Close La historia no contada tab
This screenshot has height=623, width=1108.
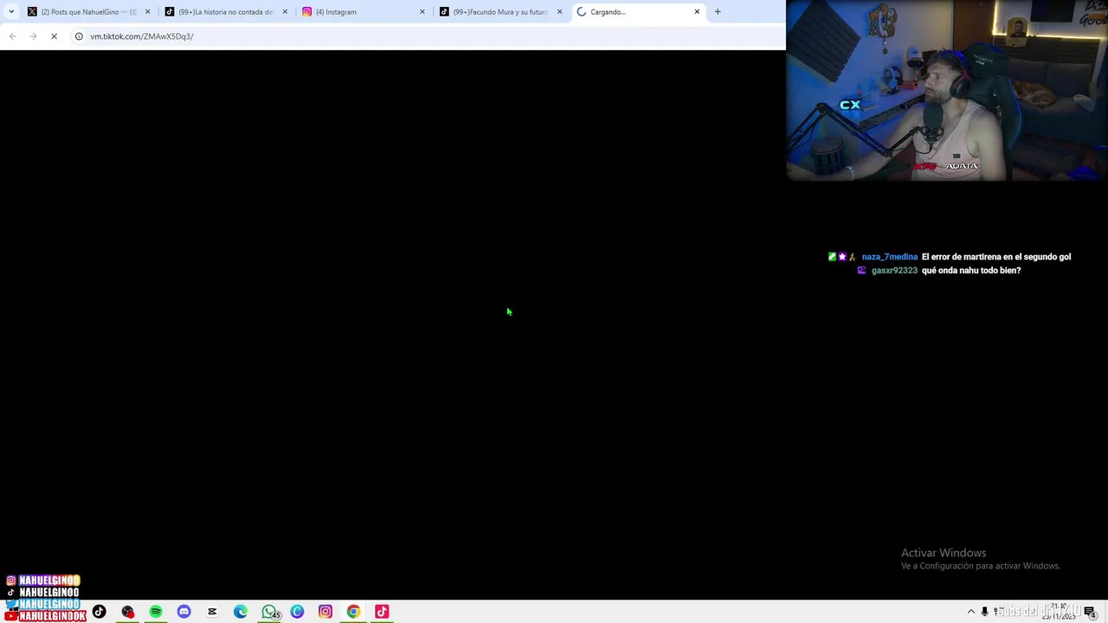285,12
